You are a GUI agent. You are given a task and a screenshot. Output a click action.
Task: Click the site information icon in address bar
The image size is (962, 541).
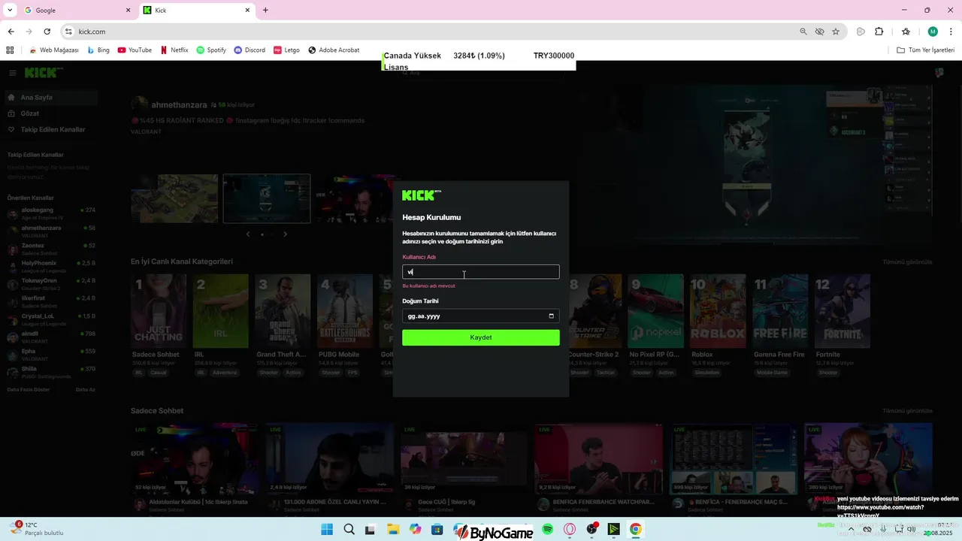[x=68, y=32]
